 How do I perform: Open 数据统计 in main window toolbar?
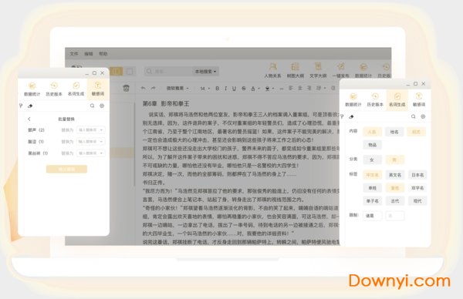coord(363,70)
